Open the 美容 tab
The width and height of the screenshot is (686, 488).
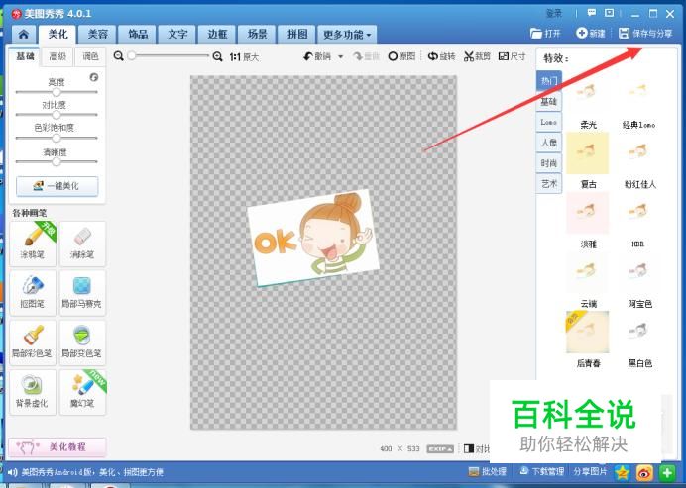[97, 34]
